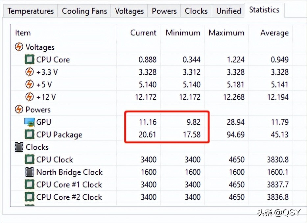
Task: Click the Clocks group chip icon
Action: coord(19,147)
